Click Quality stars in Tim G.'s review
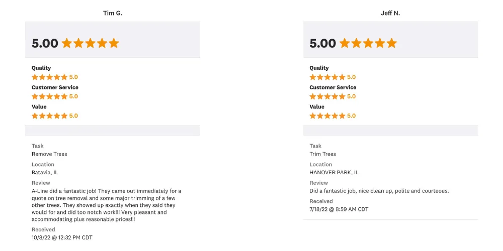Screen dimensions: 503x251 [49, 77]
